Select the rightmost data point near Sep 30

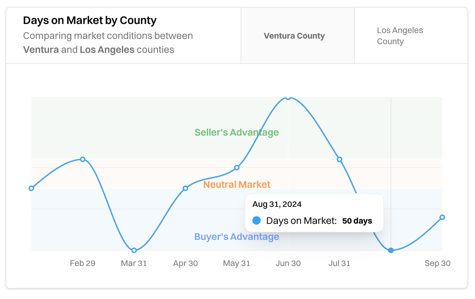pos(442,217)
